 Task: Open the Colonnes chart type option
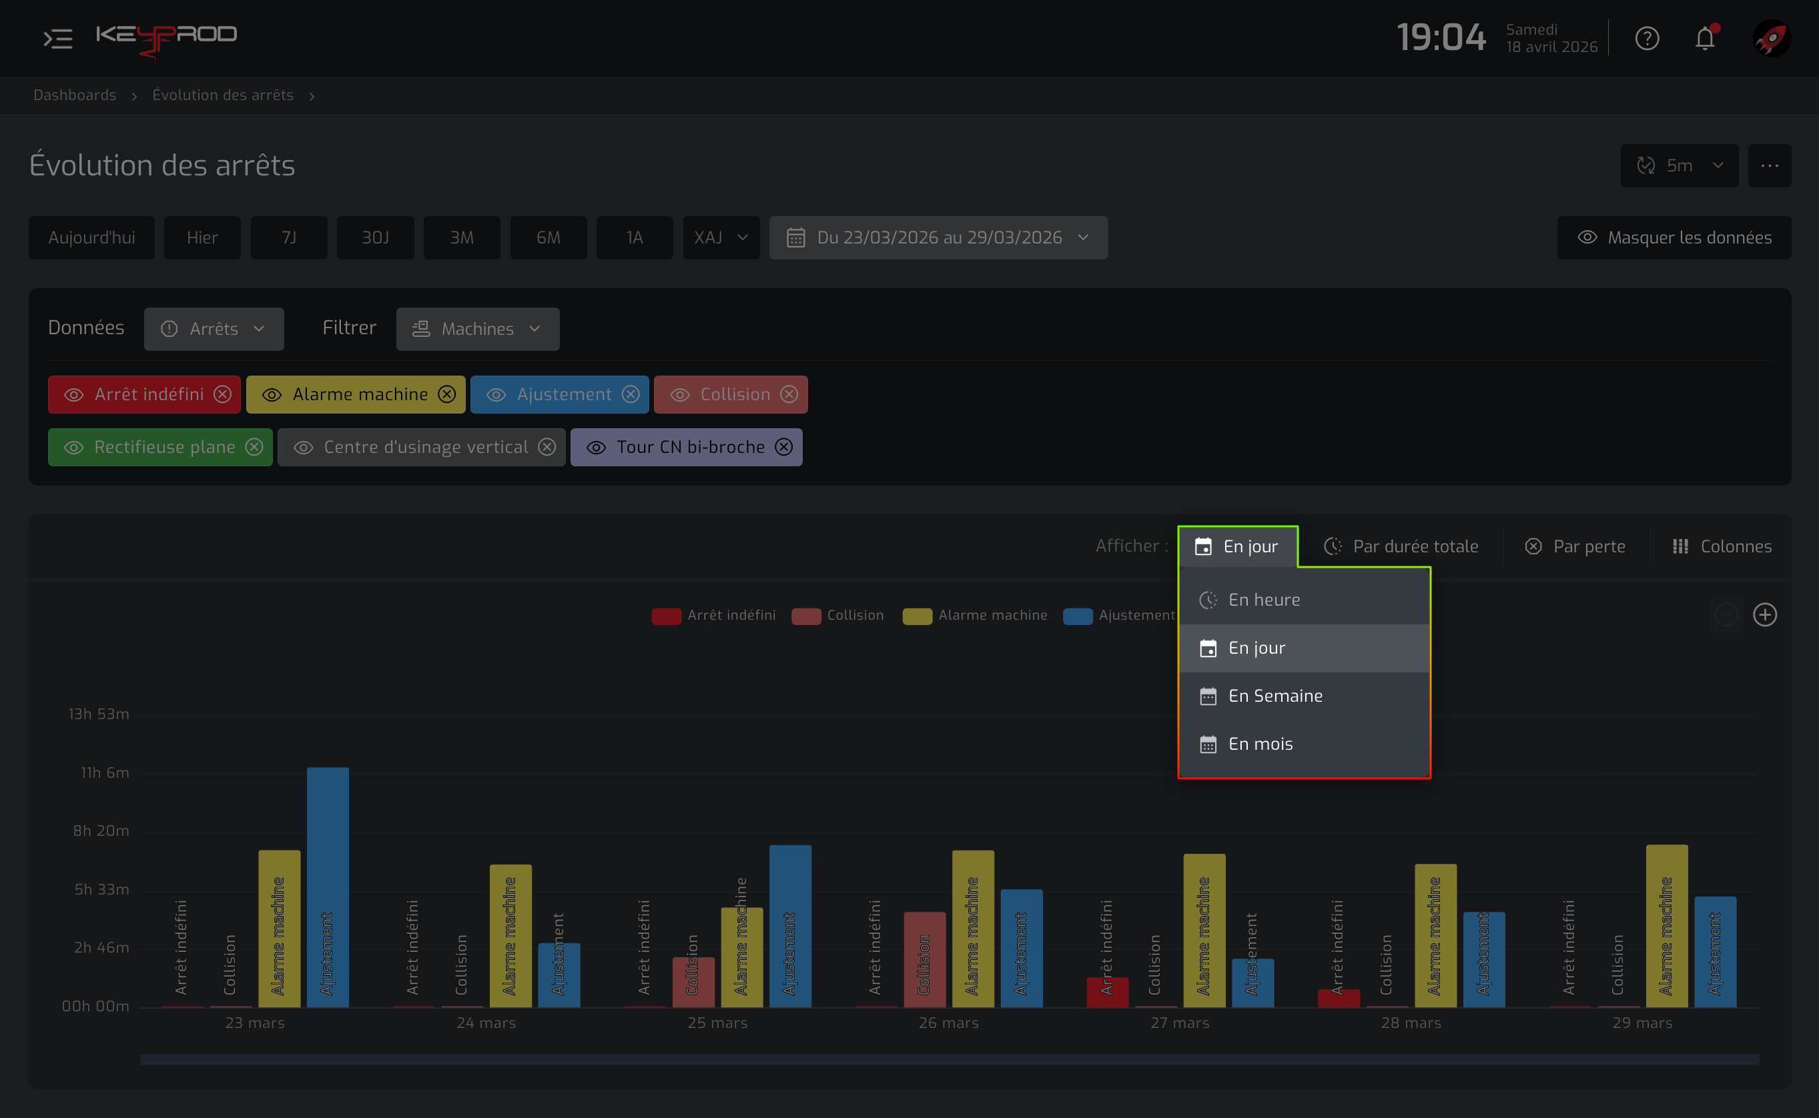(x=1722, y=546)
